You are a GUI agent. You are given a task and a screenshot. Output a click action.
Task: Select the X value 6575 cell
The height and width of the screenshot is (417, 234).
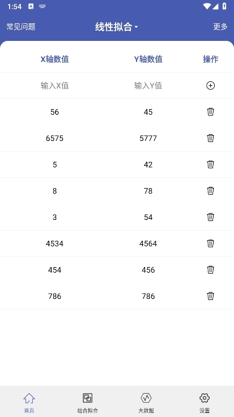pos(54,138)
